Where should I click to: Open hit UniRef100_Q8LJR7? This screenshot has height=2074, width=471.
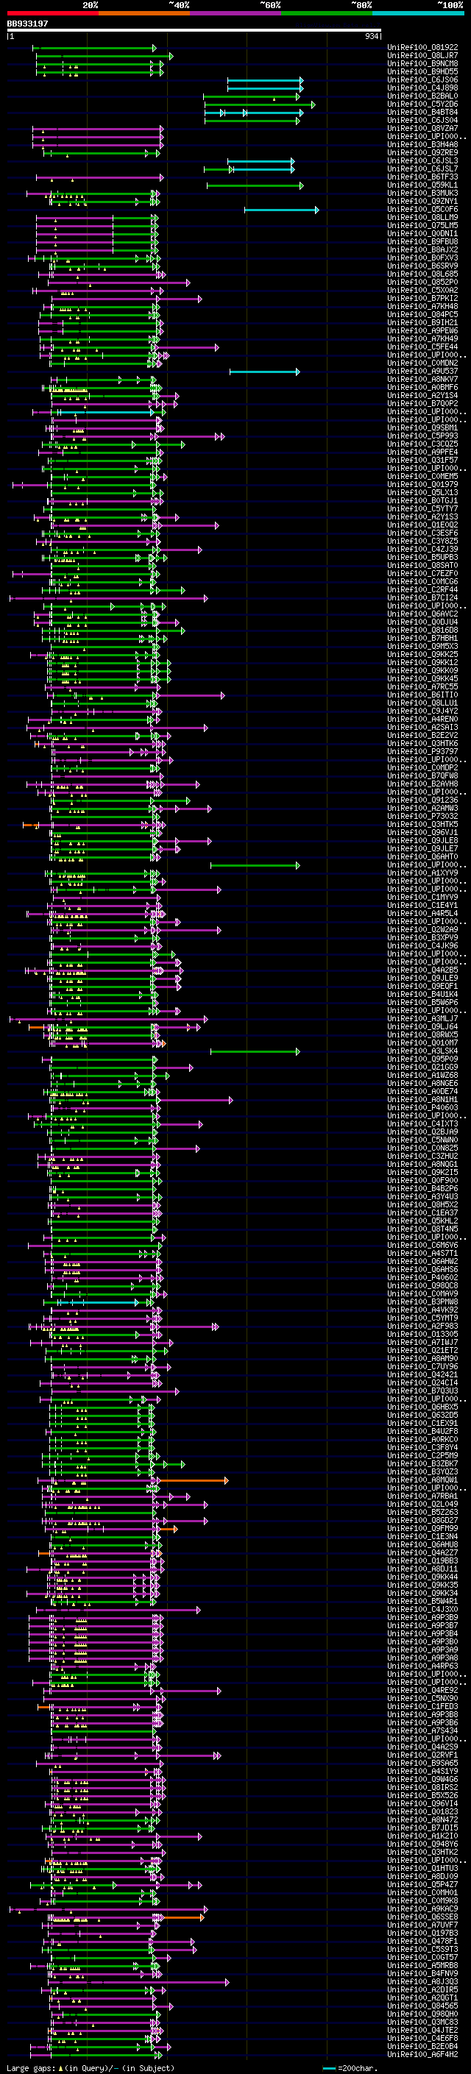[x=422, y=56]
